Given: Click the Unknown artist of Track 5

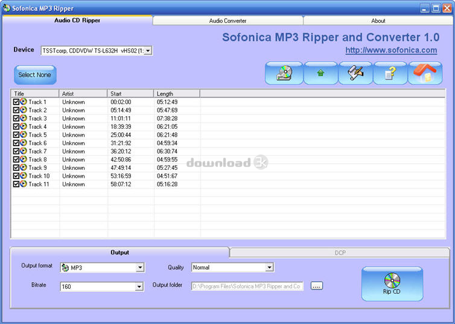Looking at the screenshot, I should point(74,135).
